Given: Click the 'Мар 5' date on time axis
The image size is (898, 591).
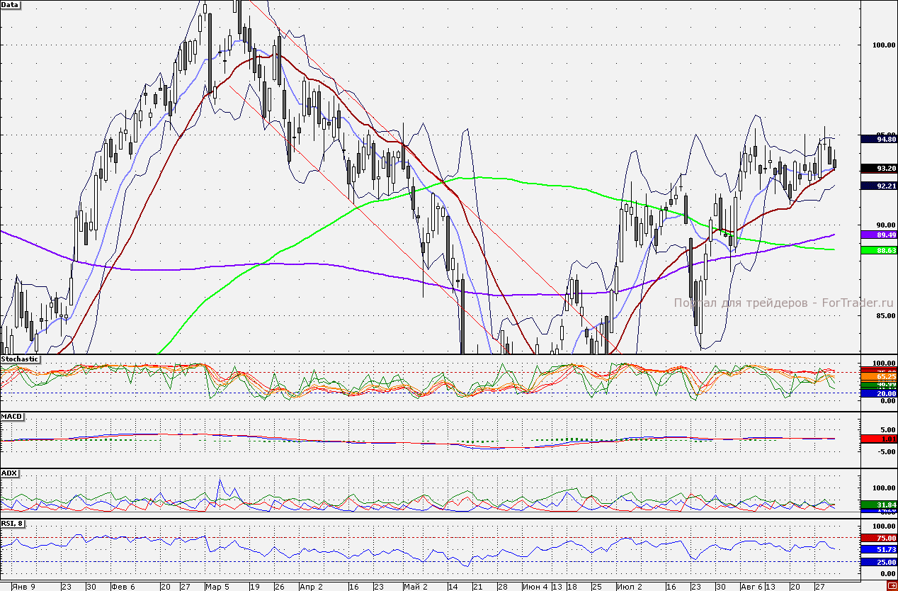Looking at the screenshot, I should (217, 587).
